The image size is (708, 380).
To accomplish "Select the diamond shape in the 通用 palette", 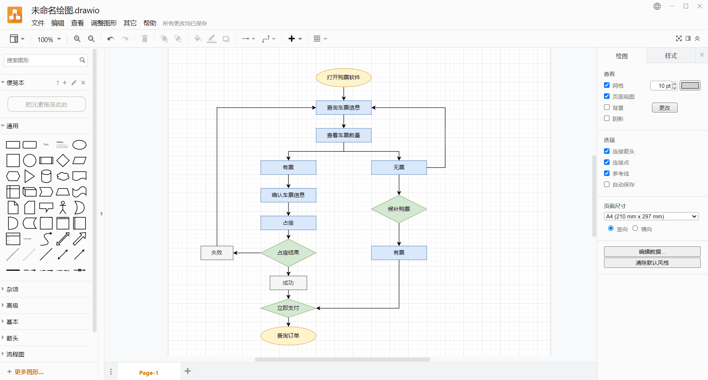I will 63,160.
